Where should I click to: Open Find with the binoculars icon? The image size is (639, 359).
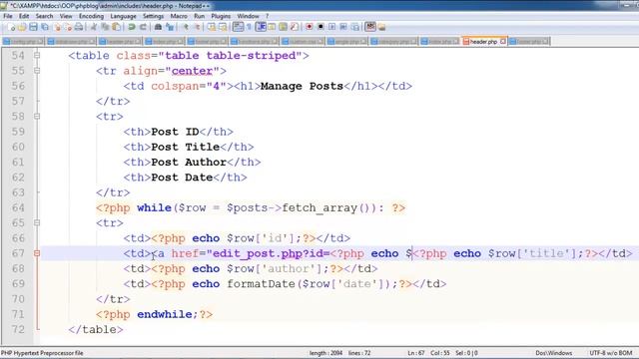click(x=158, y=27)
